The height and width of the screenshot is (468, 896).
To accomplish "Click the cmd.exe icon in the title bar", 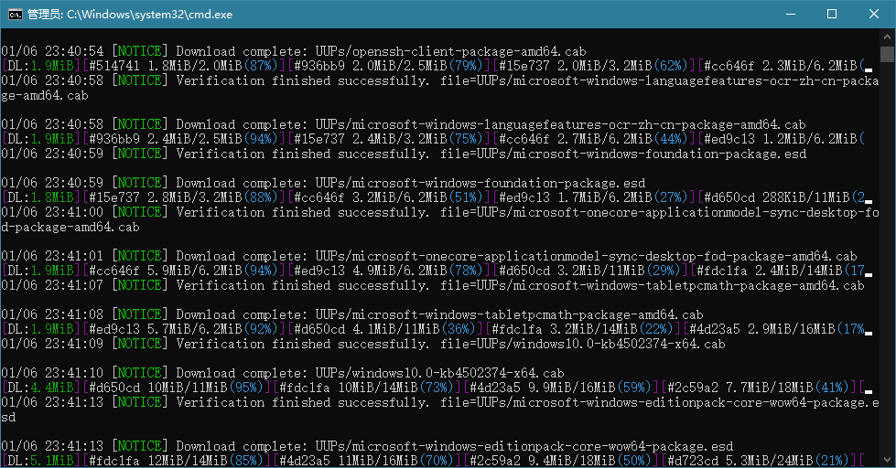I will [x=15, y=15].
